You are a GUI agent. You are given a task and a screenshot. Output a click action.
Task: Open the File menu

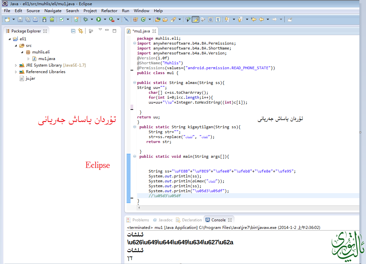7,11
